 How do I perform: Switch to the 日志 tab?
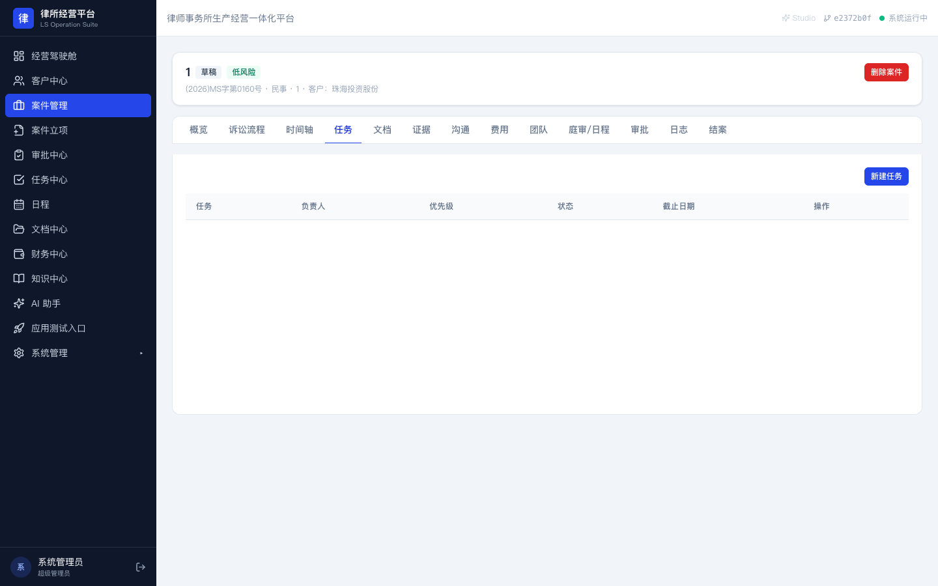pyautogui.click(x=679, y=130)
